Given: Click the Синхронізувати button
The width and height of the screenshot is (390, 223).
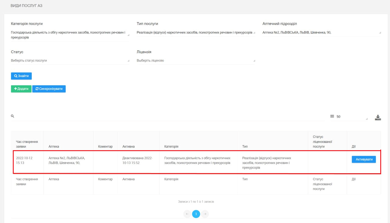Looking at the screenshot, I should (x=49, y=89).
